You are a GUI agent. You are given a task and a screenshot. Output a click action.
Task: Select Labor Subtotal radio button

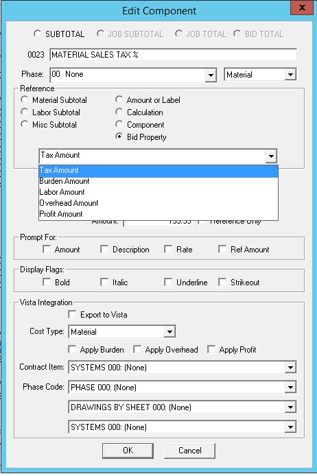25,112
